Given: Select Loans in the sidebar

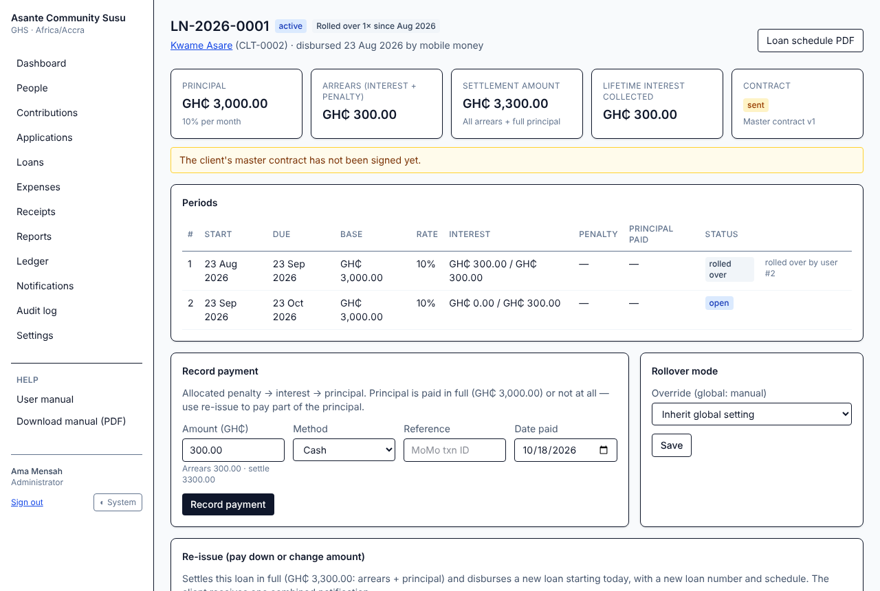Looking at the screenshot, I should pyautogui.click(x=30, y=162).
